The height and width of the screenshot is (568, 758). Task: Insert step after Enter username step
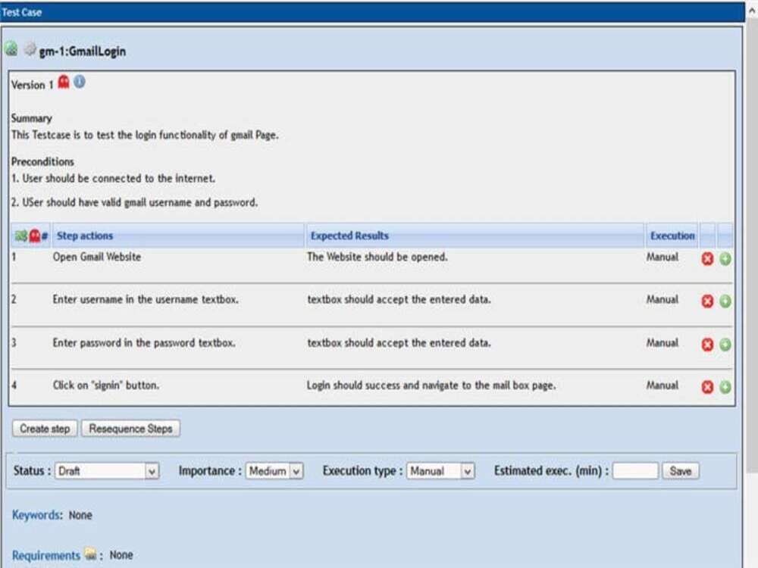click(725, 301)
